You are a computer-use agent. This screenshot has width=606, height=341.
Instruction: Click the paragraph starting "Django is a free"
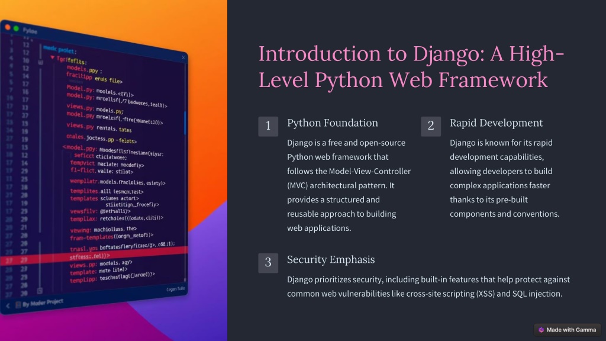coord(349,185)
